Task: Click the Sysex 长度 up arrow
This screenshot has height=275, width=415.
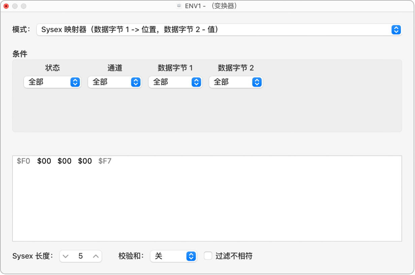Action: [x=95, y=256]
